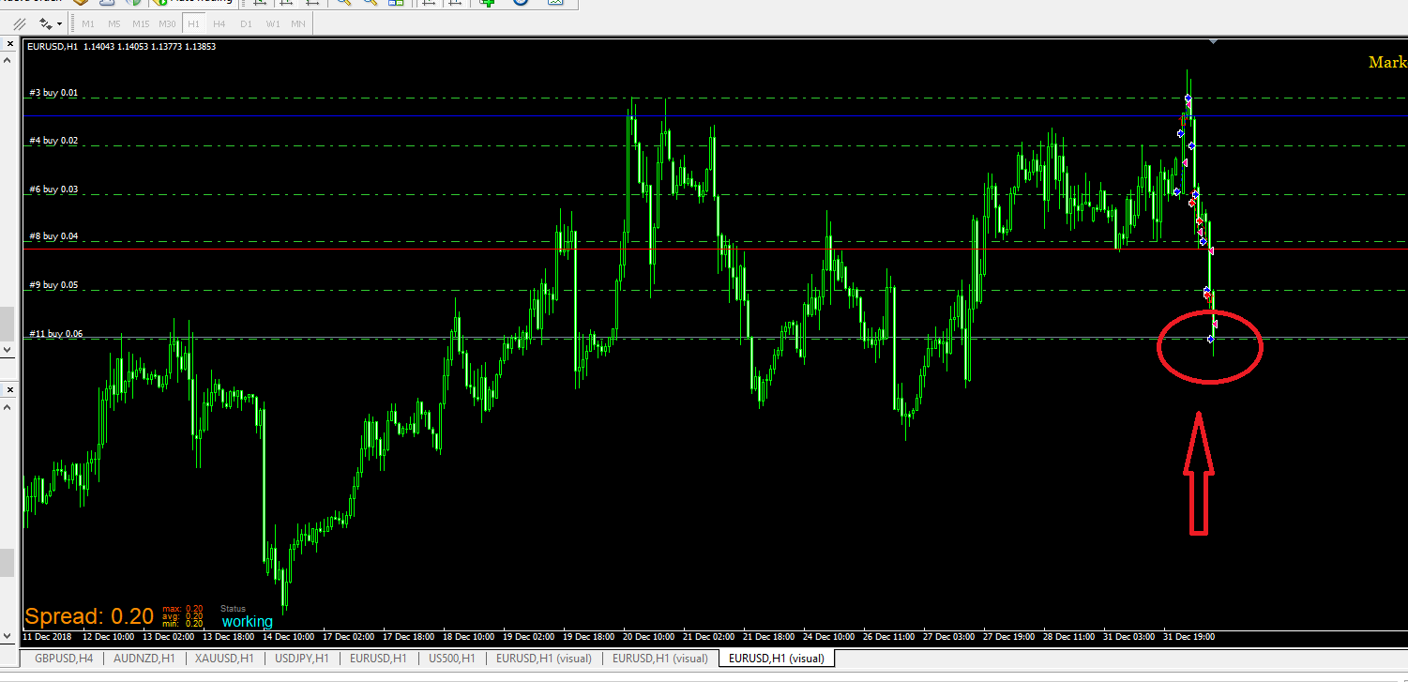
Task: Click the lower left panel's scroll-down arrow
Action: pos(8,636)
